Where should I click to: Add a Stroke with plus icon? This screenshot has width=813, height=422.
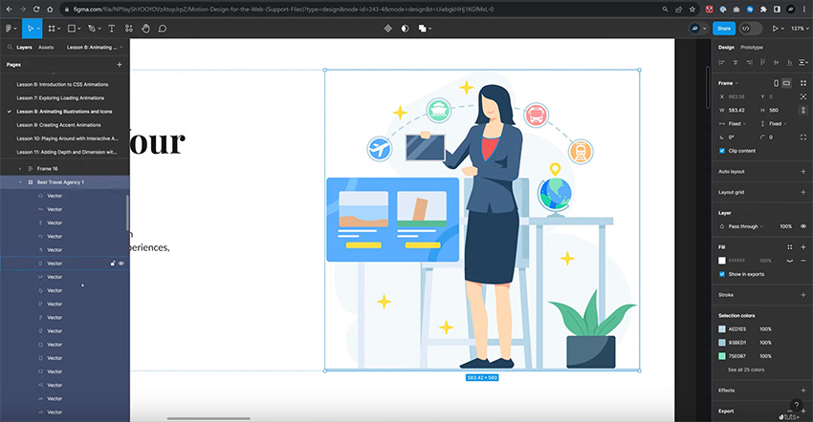[803, 295]
